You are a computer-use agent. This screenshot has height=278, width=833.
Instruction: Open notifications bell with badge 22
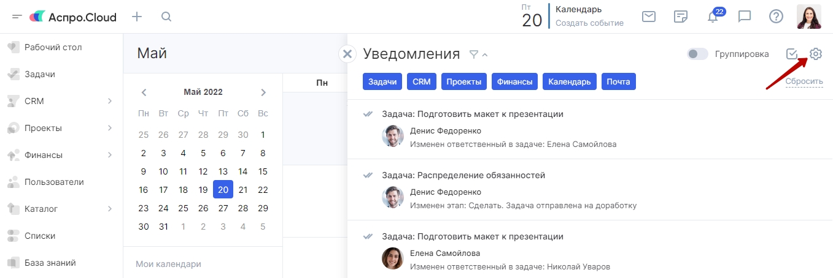click(x=713, y=16)
